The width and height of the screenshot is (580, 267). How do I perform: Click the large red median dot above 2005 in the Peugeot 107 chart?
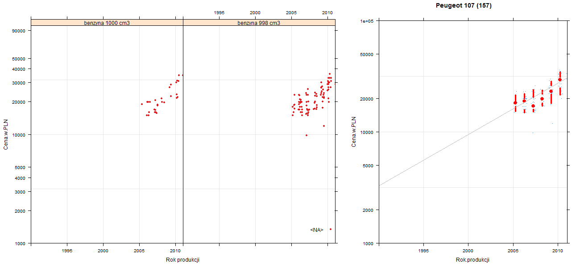515,103
